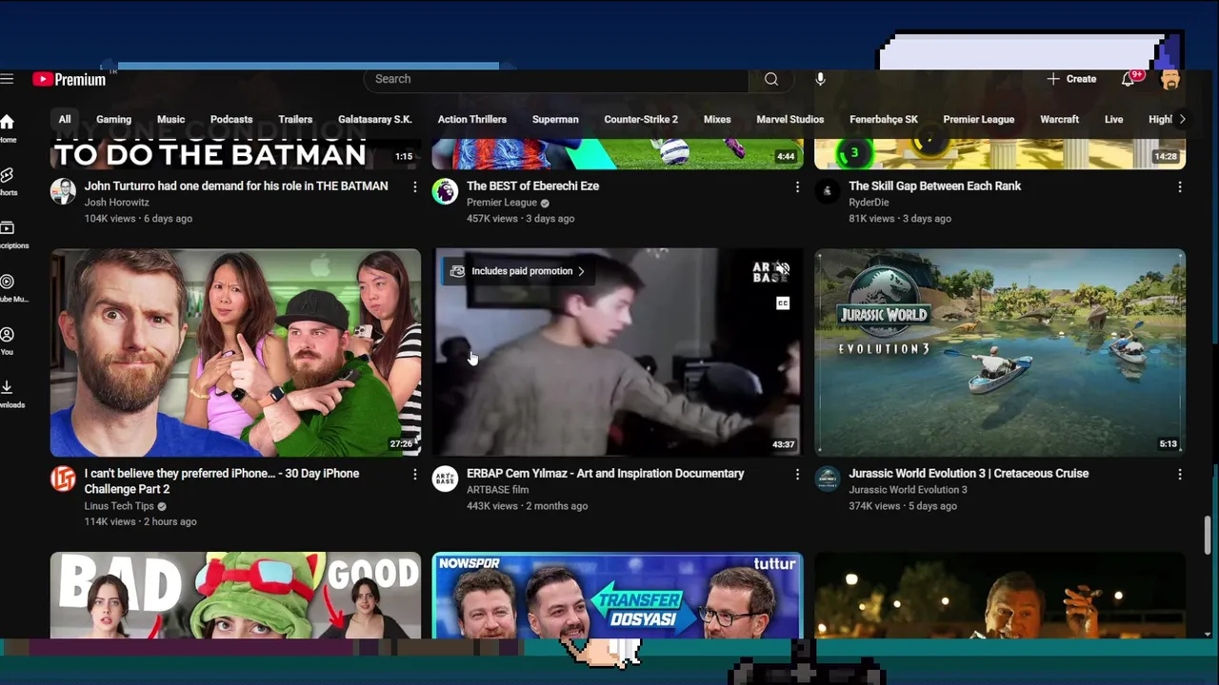
Task: Open Jurassic World Evolution 3 channel avatar
Action: click(x=827, y=479)
